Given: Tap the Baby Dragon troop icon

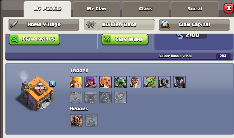Looking at the screenshot, I should [150, 82].
